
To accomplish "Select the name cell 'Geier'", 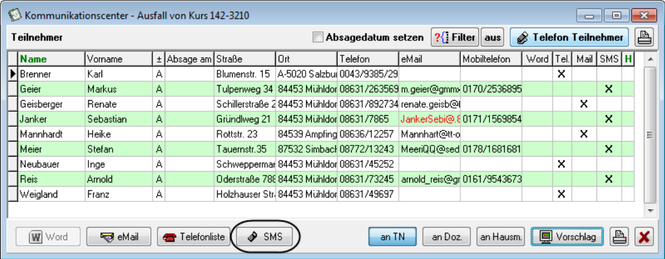I will [x=52, y=89].
